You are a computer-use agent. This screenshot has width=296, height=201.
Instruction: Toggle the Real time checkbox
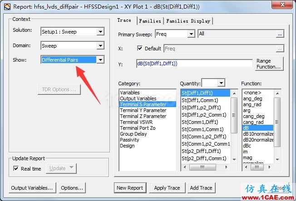(x=16, y=168)
